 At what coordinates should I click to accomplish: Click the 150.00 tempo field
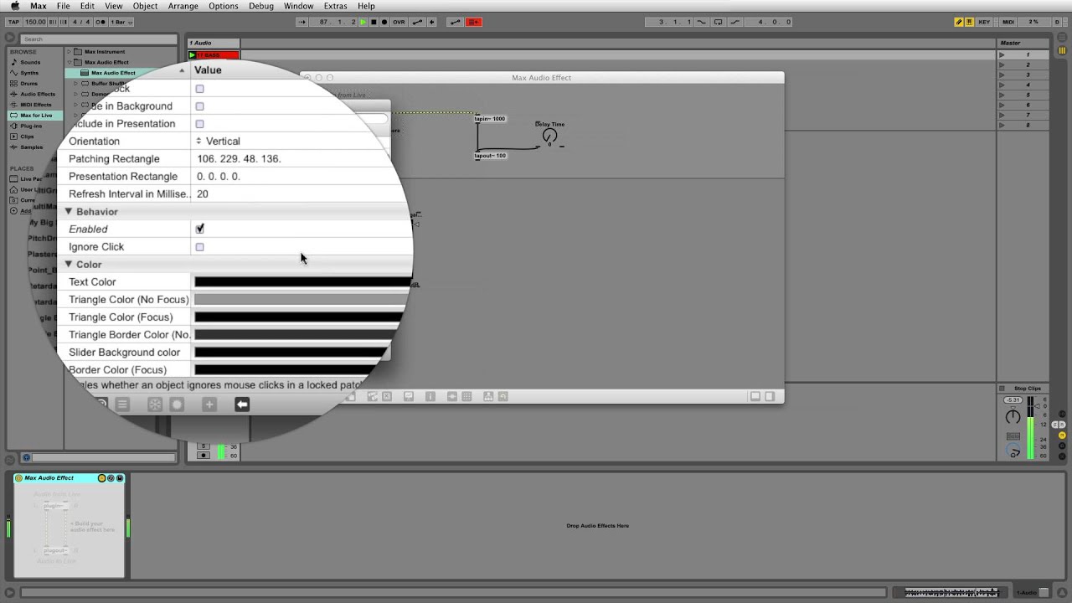tap(36, 22)
